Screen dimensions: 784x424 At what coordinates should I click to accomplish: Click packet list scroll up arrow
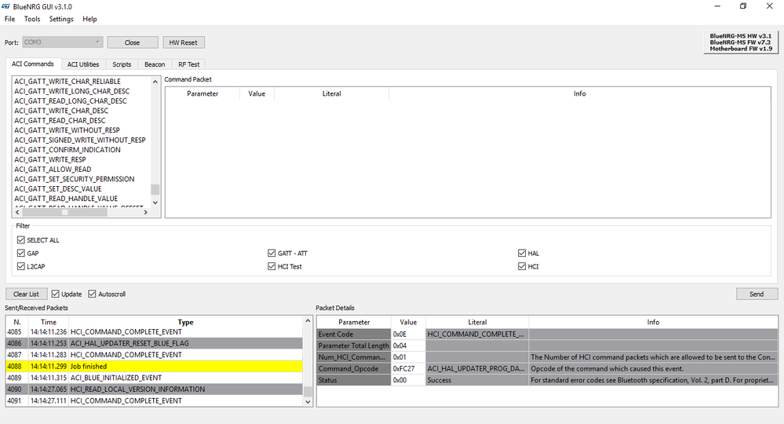click(x=308, y=321)
